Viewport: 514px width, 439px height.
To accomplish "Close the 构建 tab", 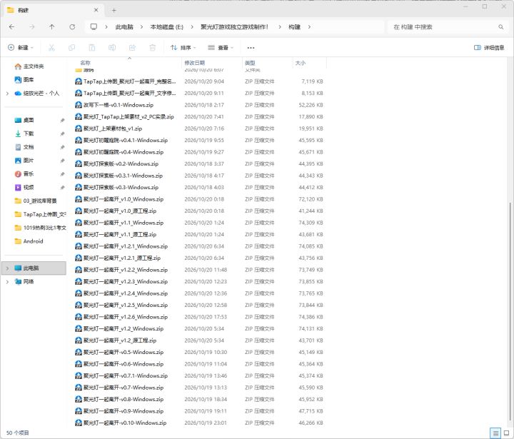I will (x=96, y=10).
